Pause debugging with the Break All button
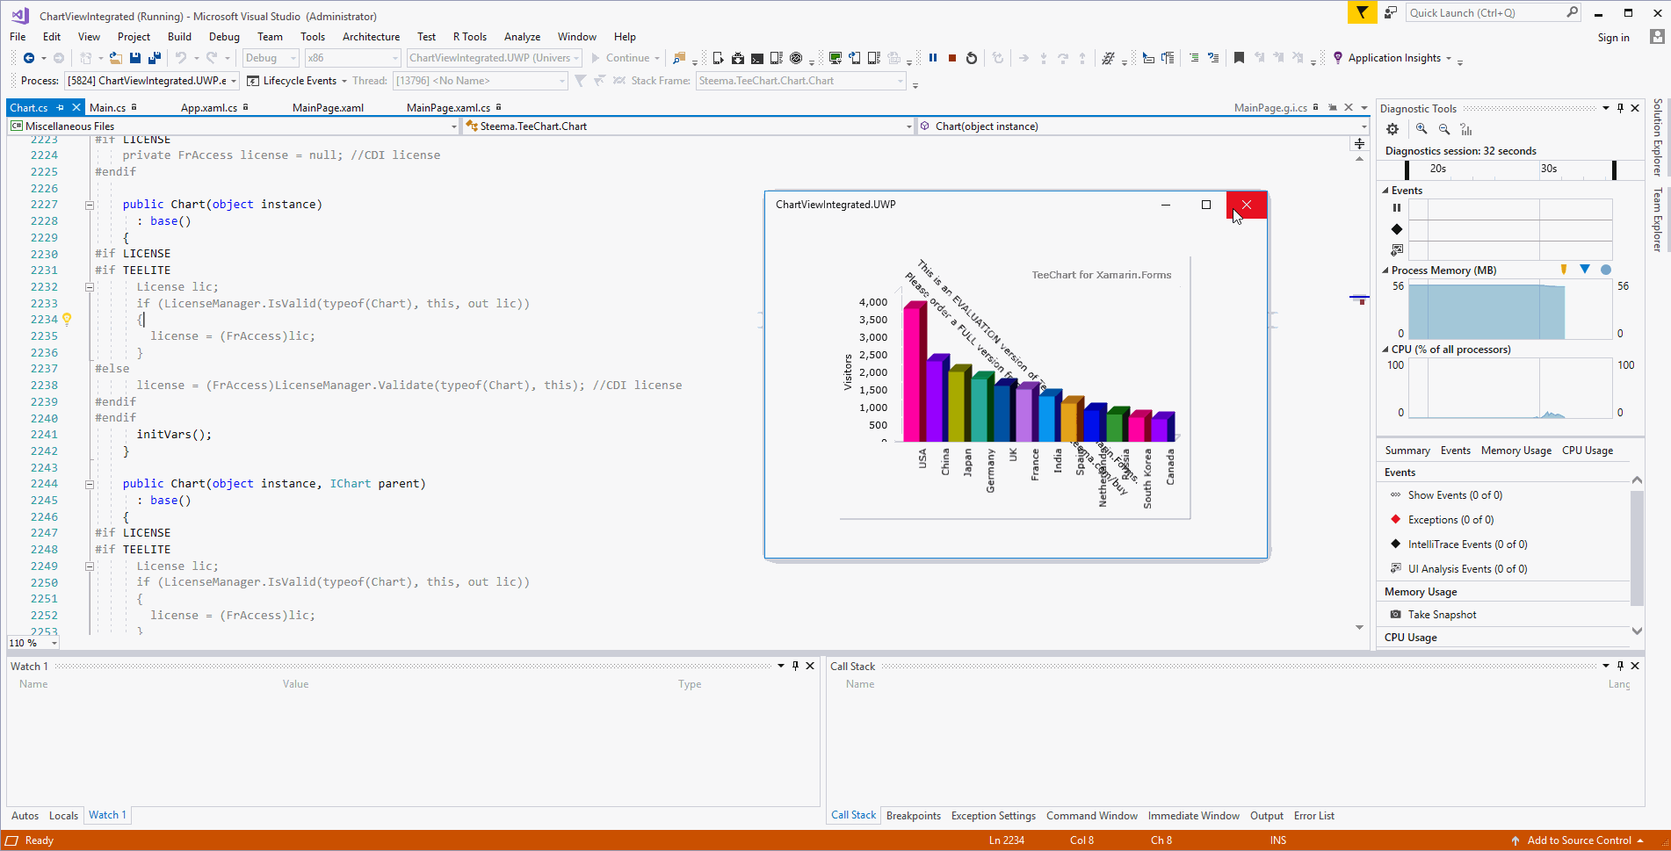The width and height of the screenshot is (1671, 851). [x=933, y=58]
